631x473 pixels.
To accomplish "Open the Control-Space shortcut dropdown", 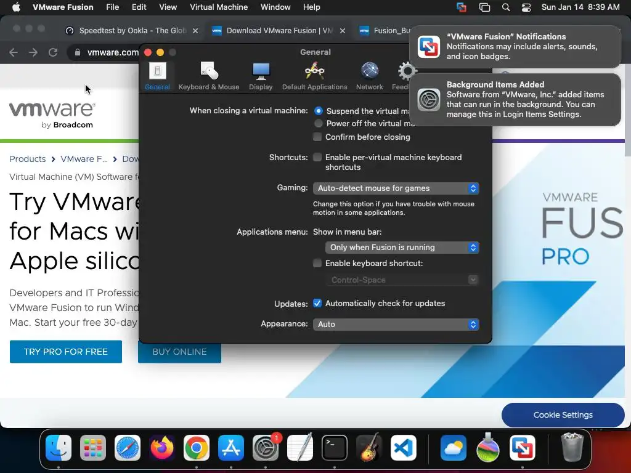I will (x=402, y=280).
